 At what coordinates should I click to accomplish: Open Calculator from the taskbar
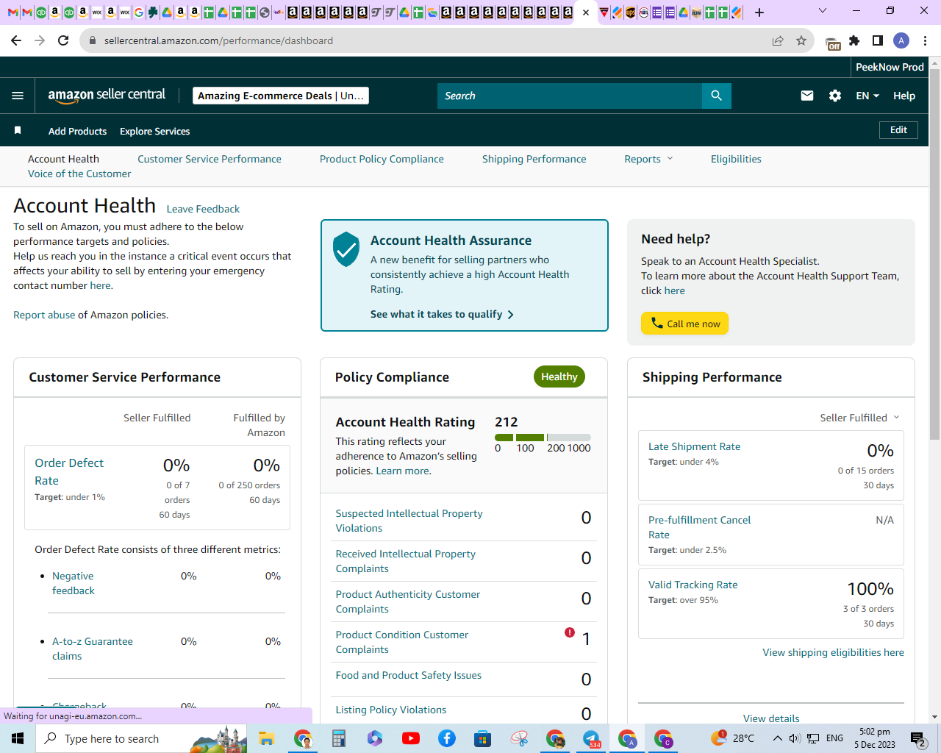coord(338,738)
